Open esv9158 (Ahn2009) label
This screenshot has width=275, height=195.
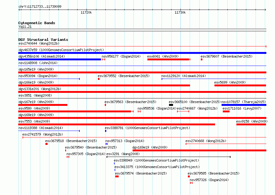click(x=252, y=121)
